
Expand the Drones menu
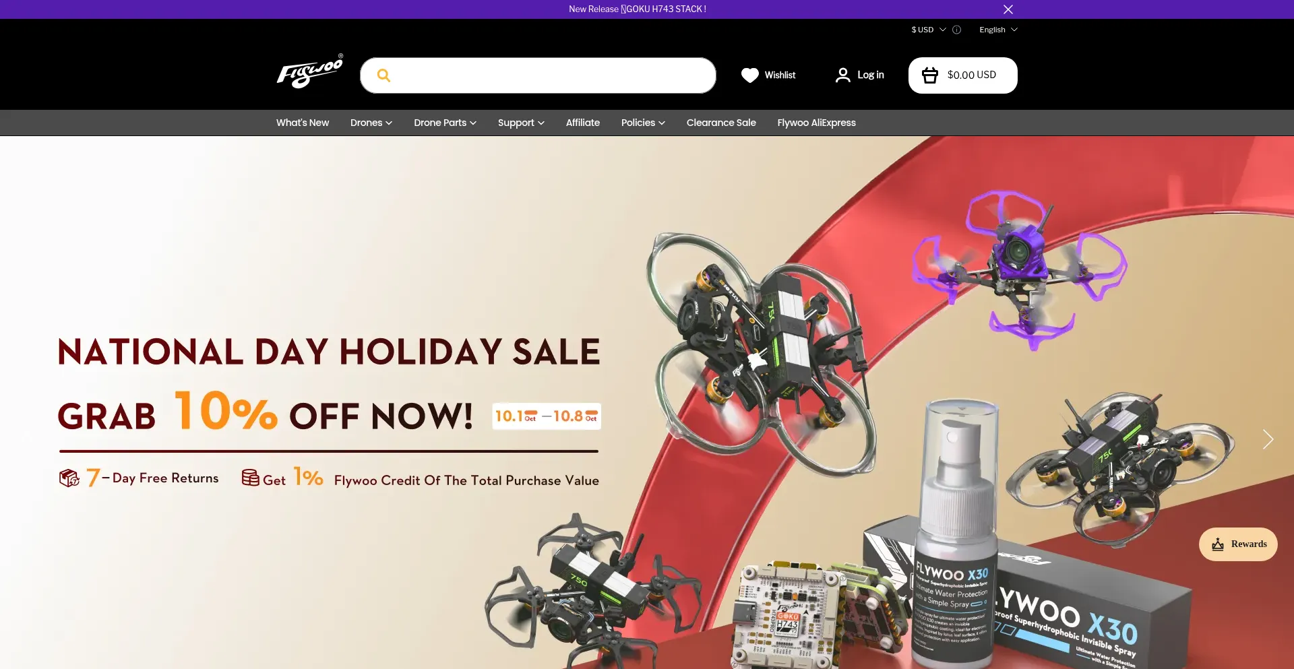point(371,123)
